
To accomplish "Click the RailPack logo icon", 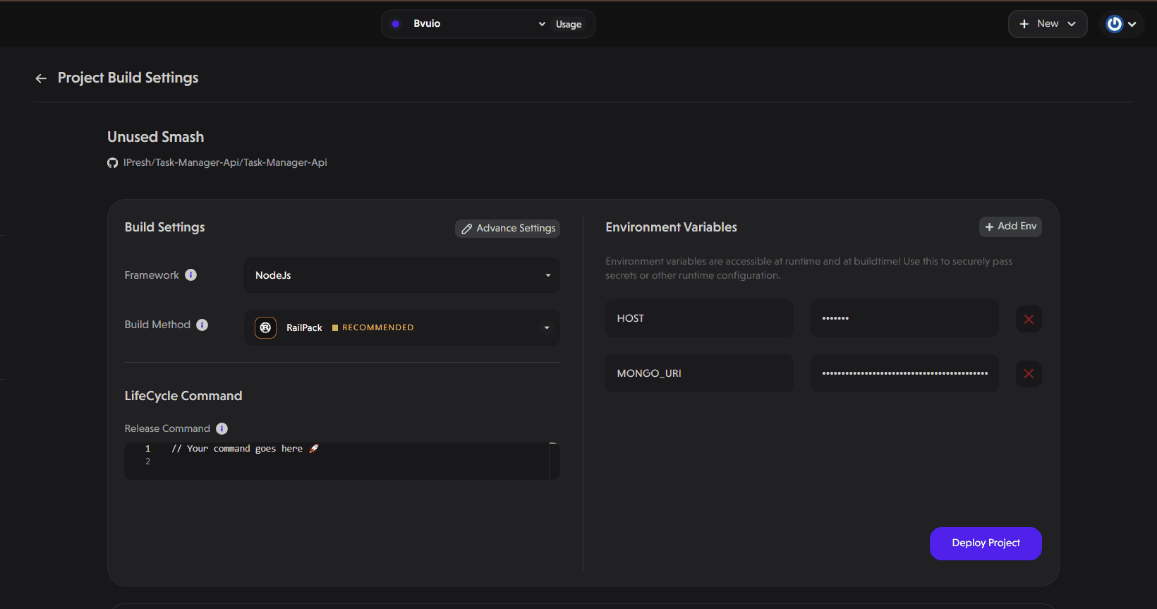I will point(265,327).
